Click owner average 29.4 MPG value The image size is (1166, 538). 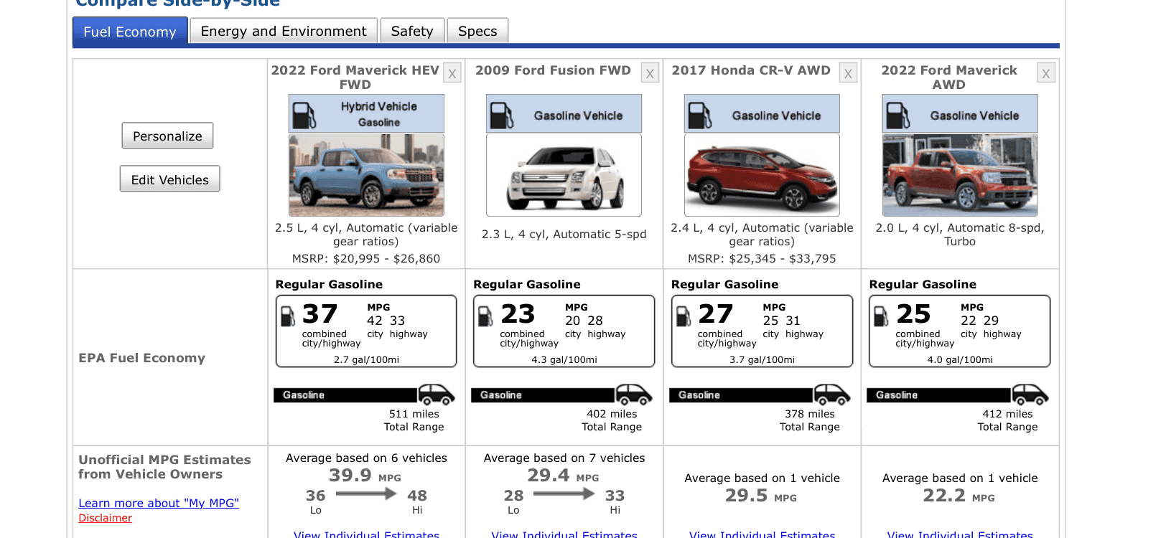coord(549,475)
